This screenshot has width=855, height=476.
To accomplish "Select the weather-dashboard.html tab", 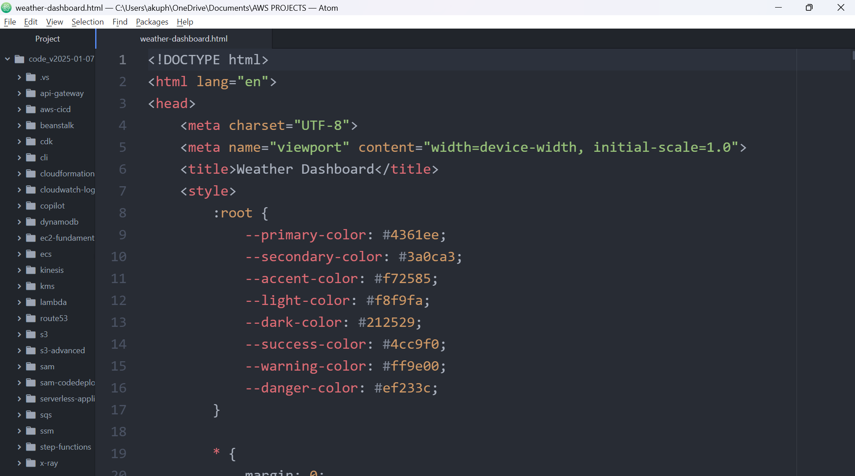I will (184, 39).
